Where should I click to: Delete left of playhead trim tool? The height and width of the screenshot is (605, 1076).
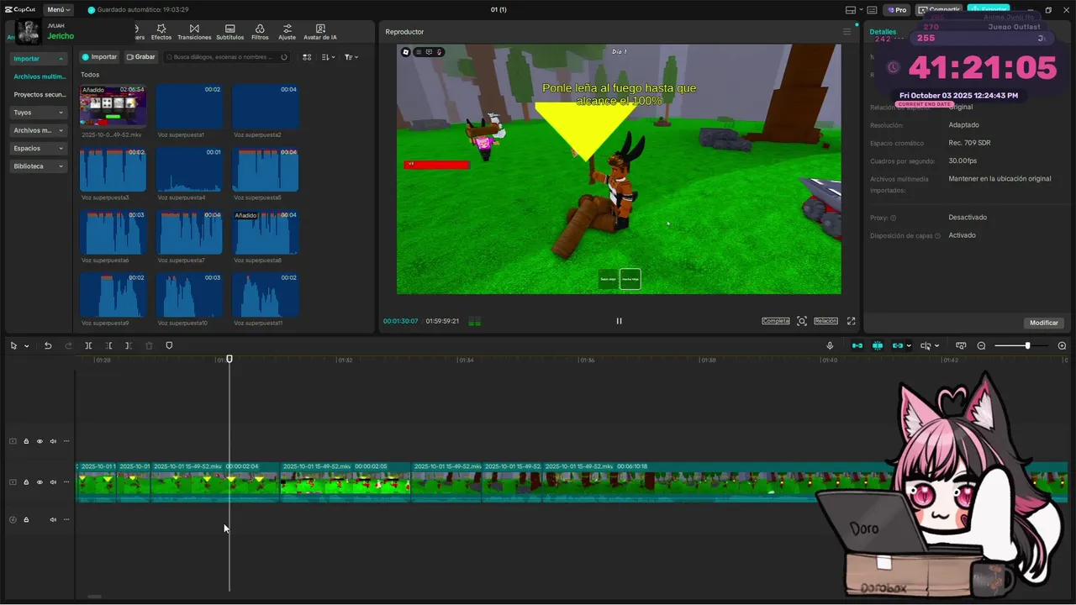(x=108, y=345)
